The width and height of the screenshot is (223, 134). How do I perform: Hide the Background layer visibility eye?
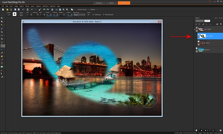197,51
